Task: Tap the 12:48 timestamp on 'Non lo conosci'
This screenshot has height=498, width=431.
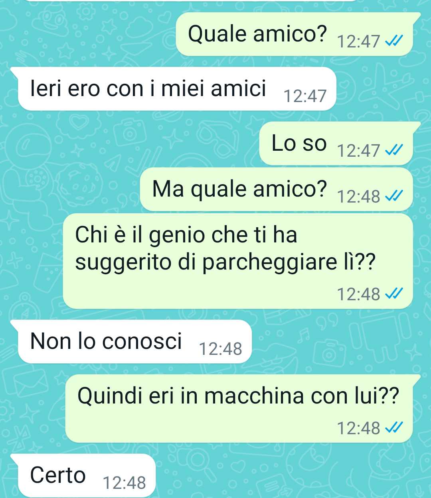Action: click(220, 348)
